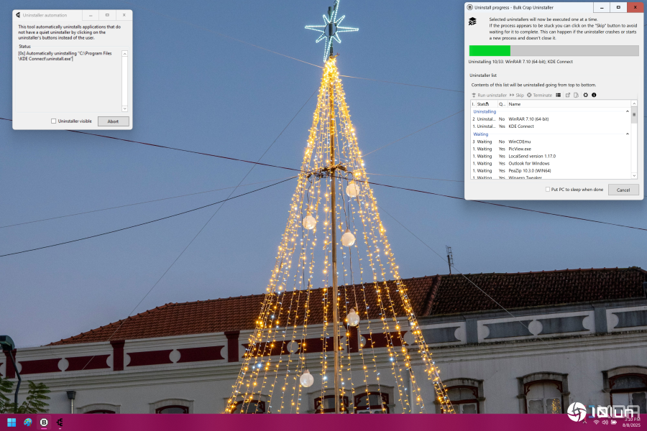Screen dimensions: 647x431
Task: Show hidden system tray icons
Action: [x=584, y=422]
